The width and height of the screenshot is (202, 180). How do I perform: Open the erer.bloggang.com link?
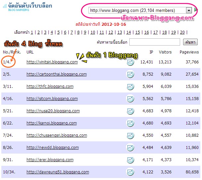click(x=50, y=160)
